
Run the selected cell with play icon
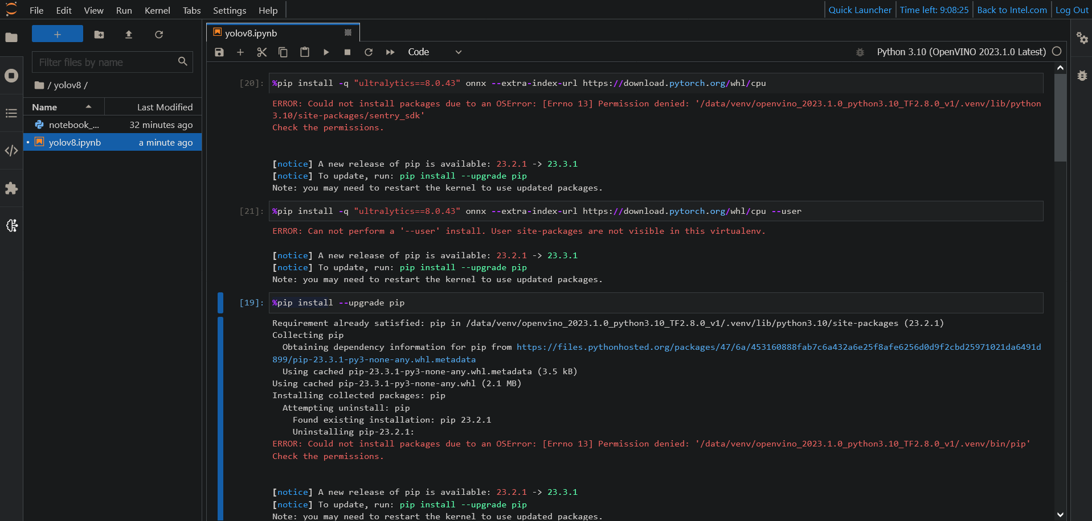(x=326, y=52)
